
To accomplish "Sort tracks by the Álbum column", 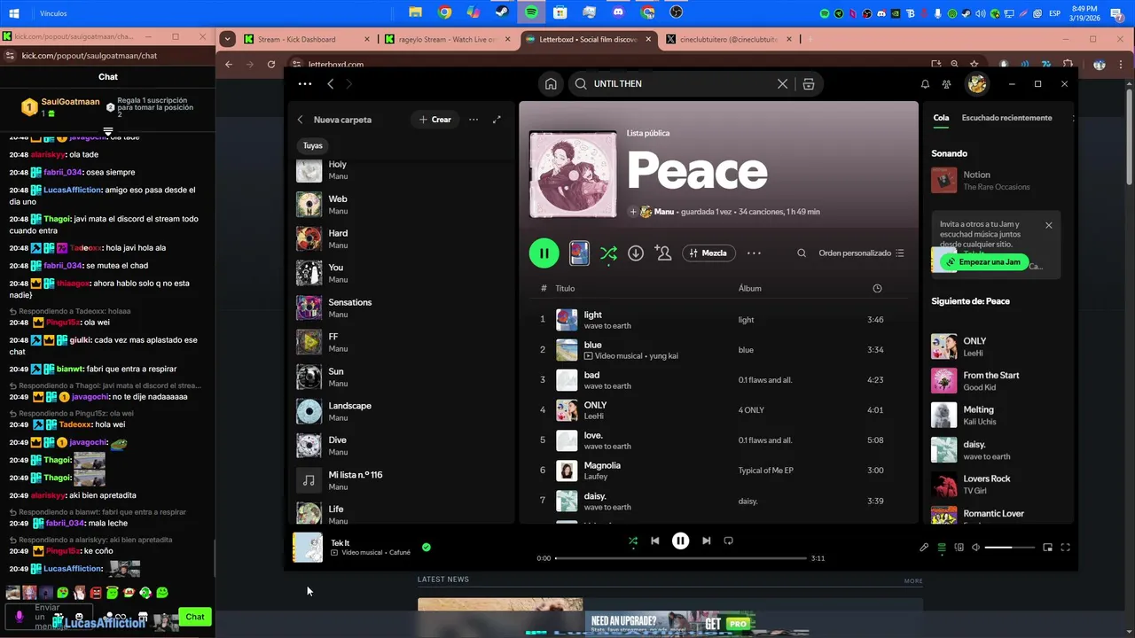I will [750, 288].
